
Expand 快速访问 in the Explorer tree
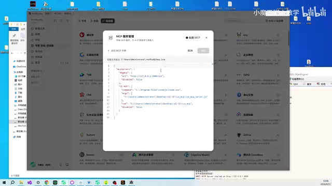click(13, 61)
